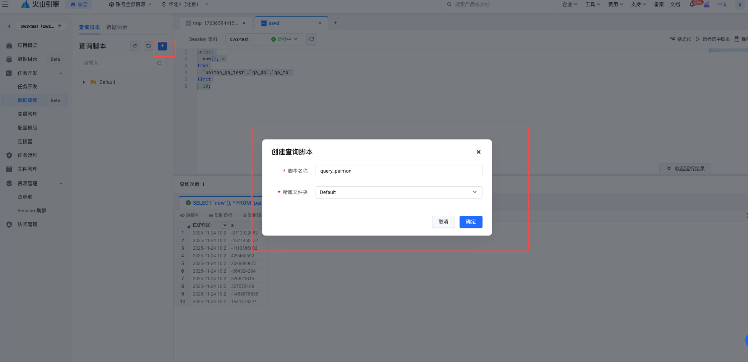748x362 pixels.
Task: Open the 费用 top menu
Action: 615,4
